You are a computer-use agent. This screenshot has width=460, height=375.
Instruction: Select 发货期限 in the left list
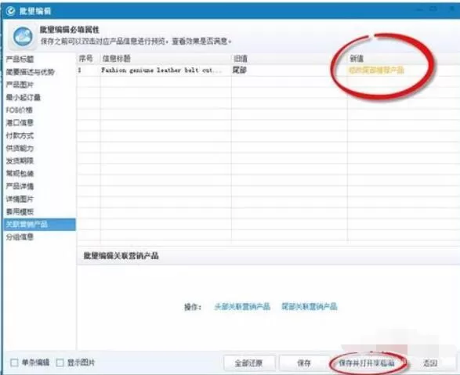[20, 160]
